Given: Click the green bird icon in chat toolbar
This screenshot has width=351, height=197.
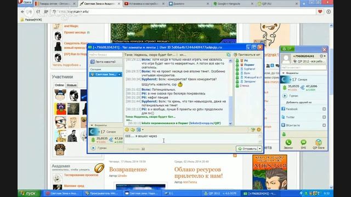Looking at the screenshot, I should [x=253, y=130].
